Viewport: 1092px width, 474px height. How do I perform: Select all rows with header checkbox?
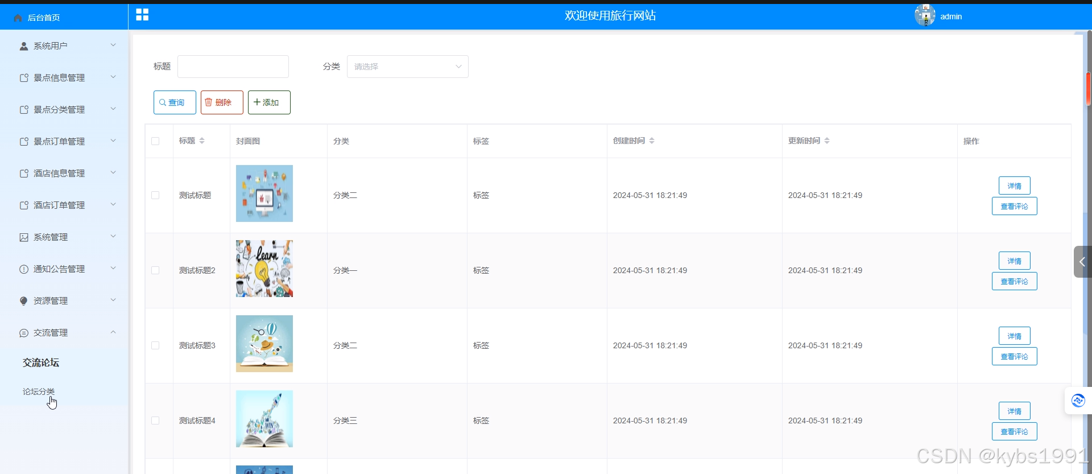pos(155,141)
